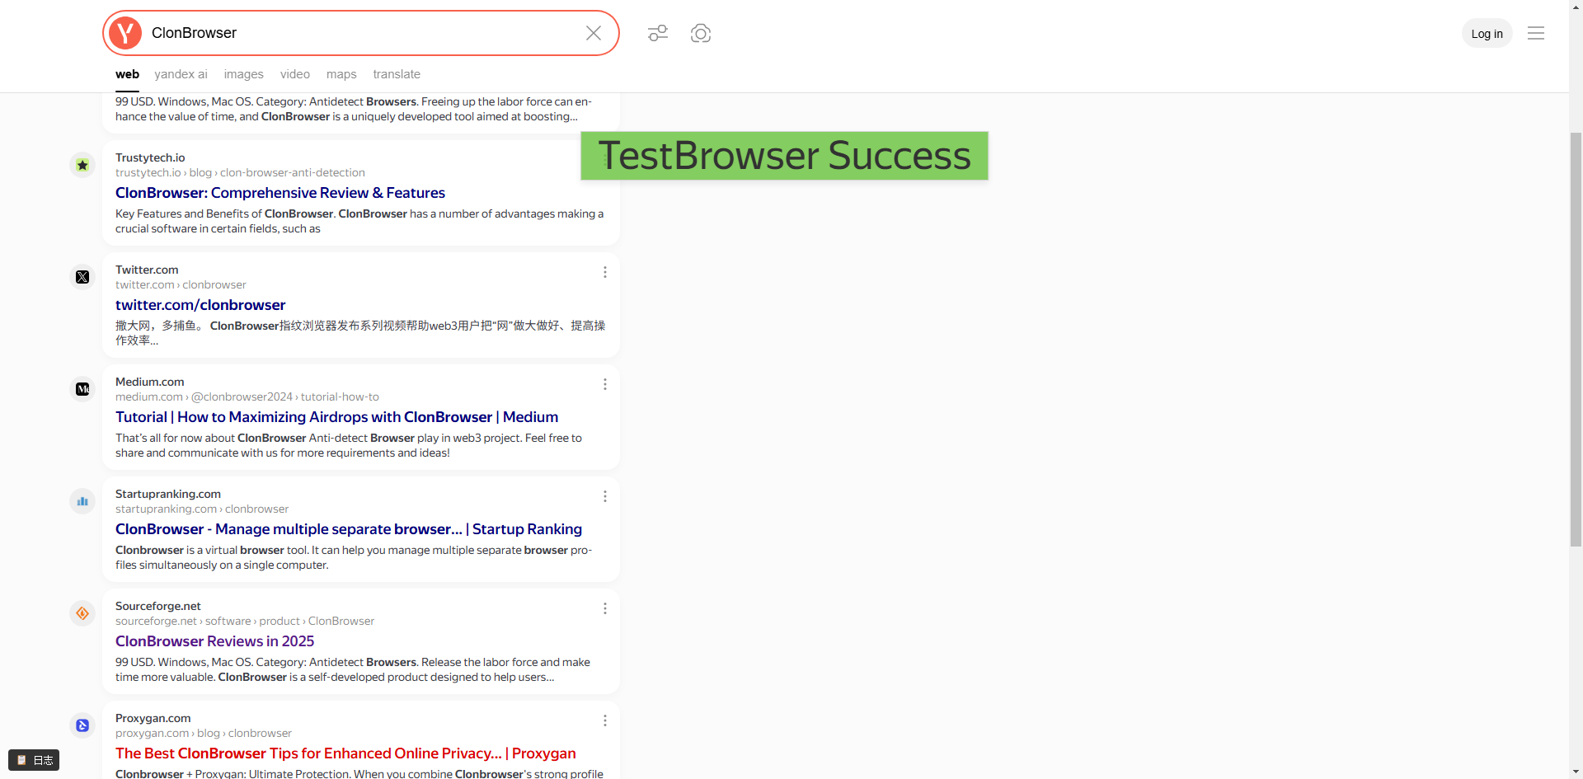
Task: Click the Trustytech.io favicon
Action: (x=82, y=165)
